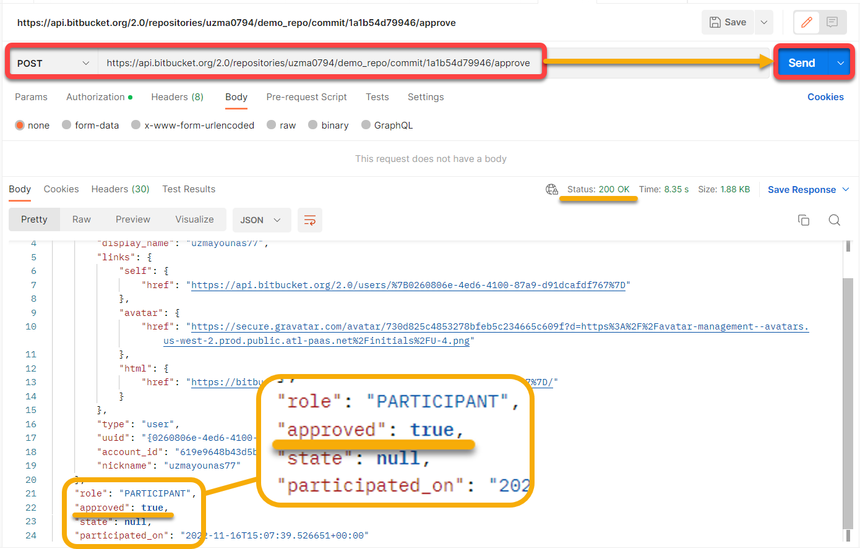Viewport: 860px width, 549px height.
Task: Open the Authorization tab
Action: (x=99, y=97)
